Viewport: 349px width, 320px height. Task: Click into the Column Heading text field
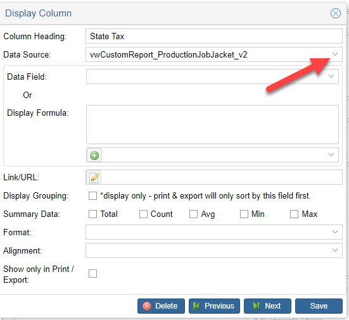click(x=214, y=36)
